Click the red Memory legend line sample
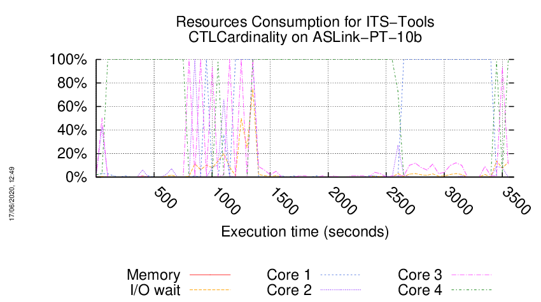This screenshot has width=541, height=302. pyautogui.click(x=210, y=275)
